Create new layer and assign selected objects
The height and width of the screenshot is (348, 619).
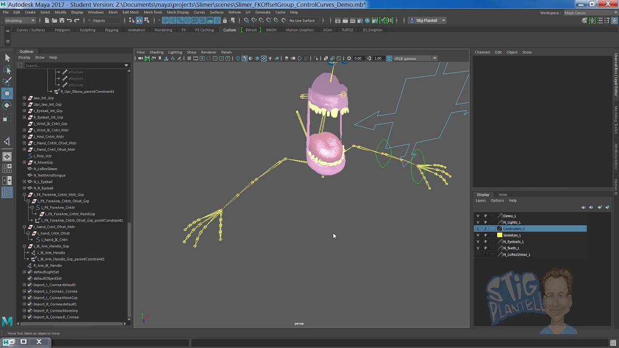point(607,207)
